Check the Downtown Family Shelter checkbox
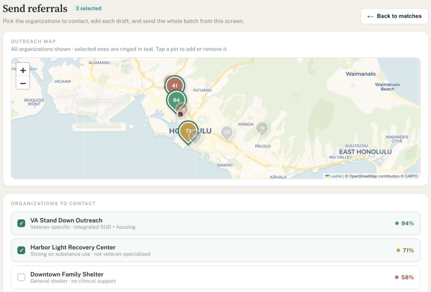This screenshot has width=431, height=292. click(x=21, y=277)
